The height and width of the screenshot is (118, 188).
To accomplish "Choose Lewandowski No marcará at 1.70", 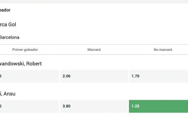I will (x=158, y=76).
